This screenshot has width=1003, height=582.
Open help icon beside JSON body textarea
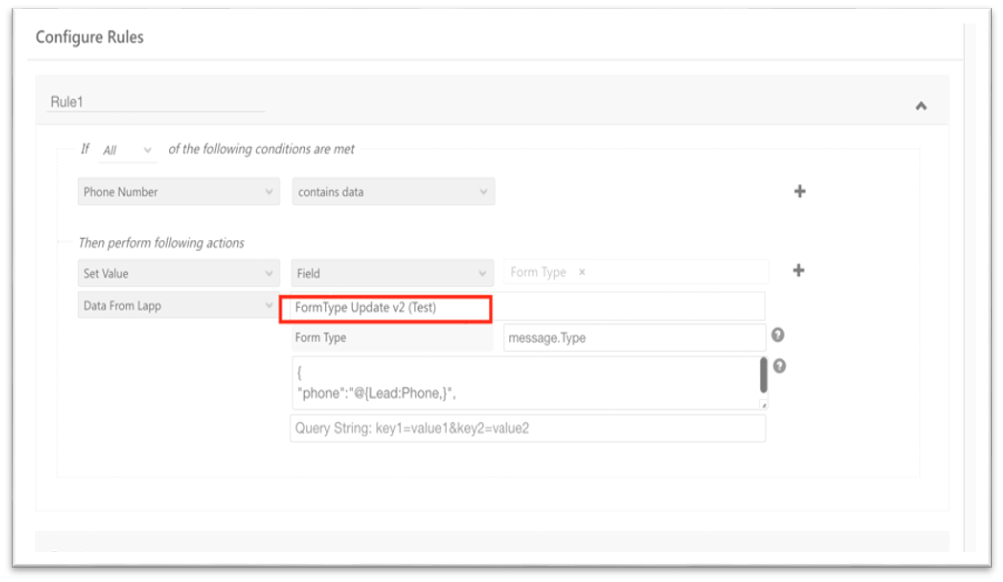pyautogui.click(x=779, y=366)
